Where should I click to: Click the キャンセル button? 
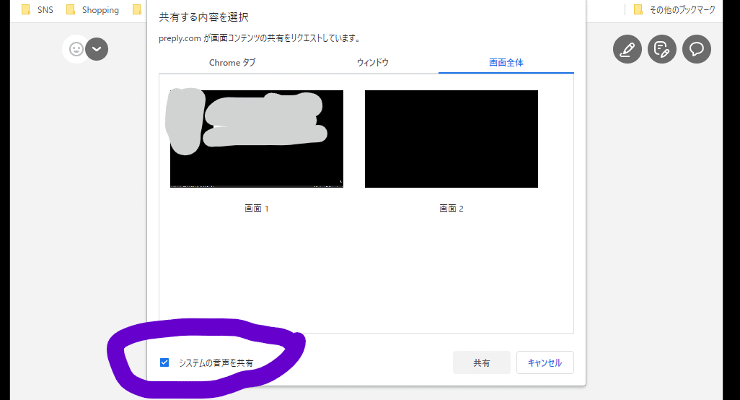click(545, 362)
